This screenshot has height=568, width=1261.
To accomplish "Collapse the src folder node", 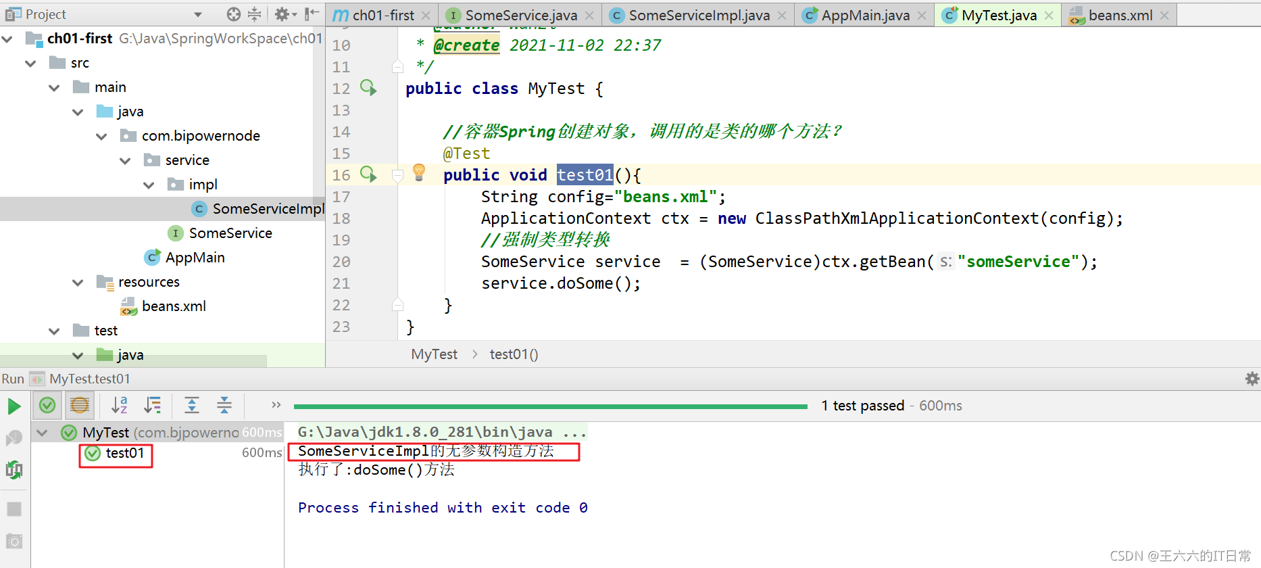I will coord(30,64).
